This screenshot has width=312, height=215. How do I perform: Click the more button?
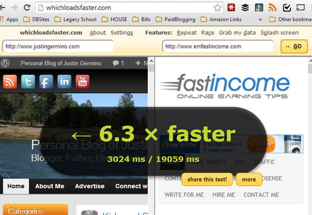tap(249, 180)
